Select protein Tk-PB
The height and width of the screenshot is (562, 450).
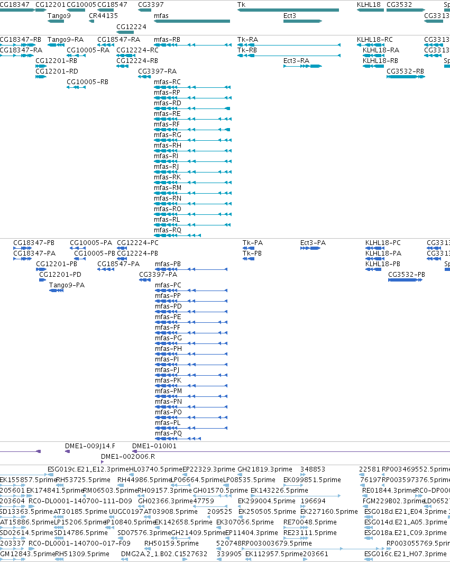pos(252,253)
